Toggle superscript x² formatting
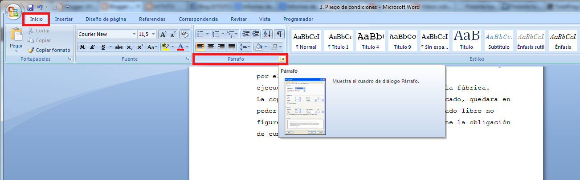 coord(140,47)
